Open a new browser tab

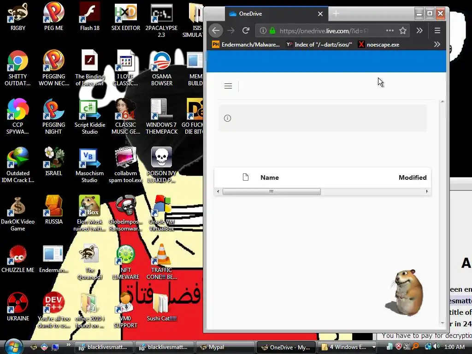click(336, 13)
